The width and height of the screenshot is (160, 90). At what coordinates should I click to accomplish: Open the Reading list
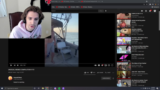155,7
